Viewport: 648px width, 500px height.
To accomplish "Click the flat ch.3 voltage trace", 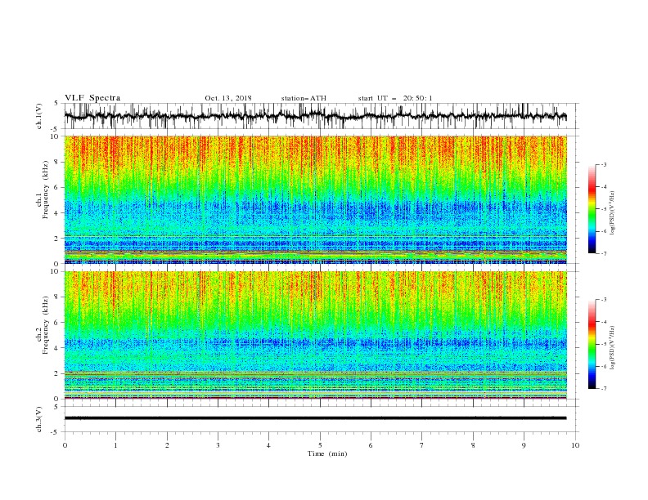I will tap(315, 418).
